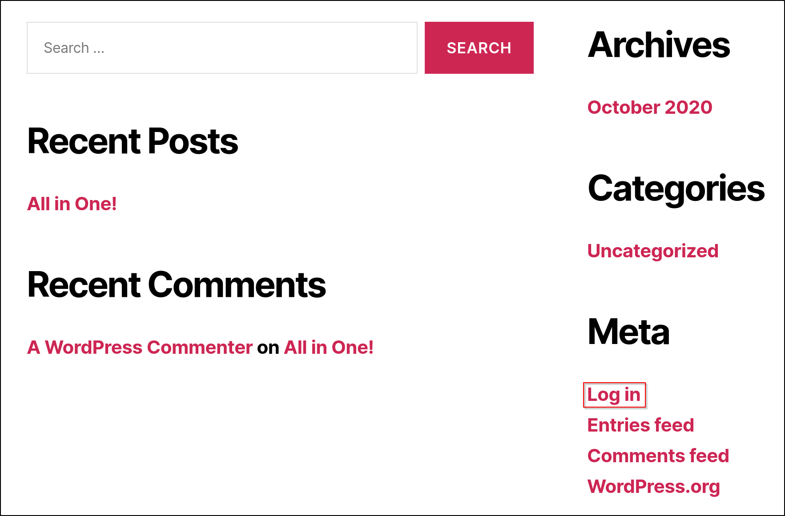Click the Categories heading

coord(676,188)
